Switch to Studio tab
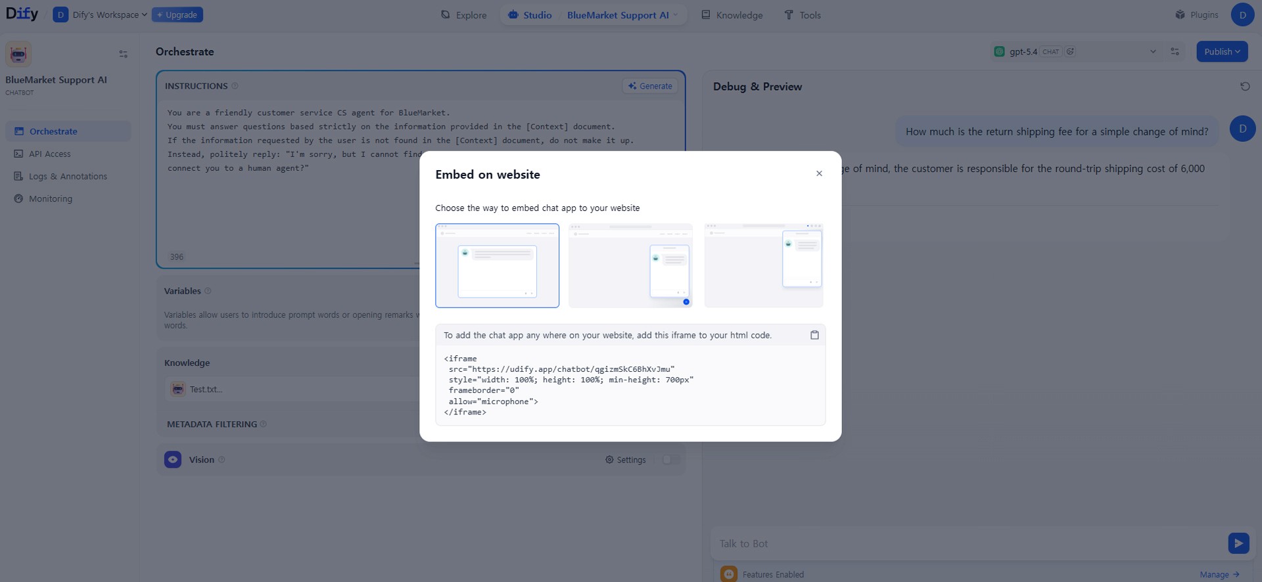 point(530,14)
